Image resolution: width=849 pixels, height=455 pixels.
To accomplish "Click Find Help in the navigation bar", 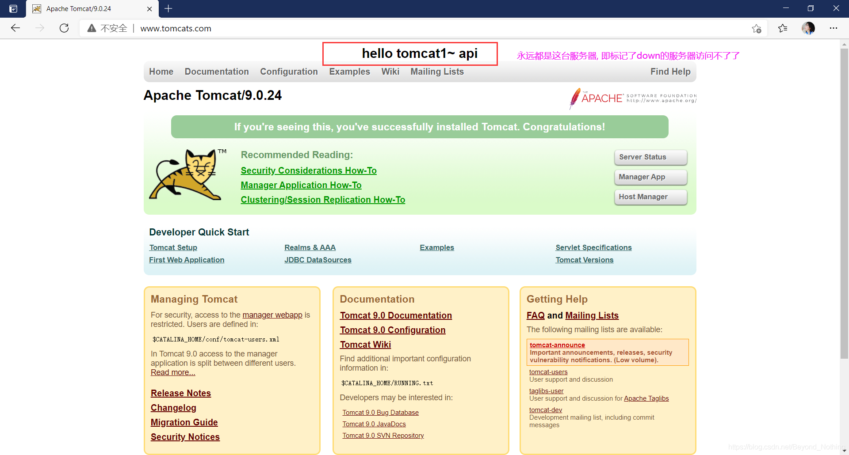I will pyautogui.click(x=670, y=72).
